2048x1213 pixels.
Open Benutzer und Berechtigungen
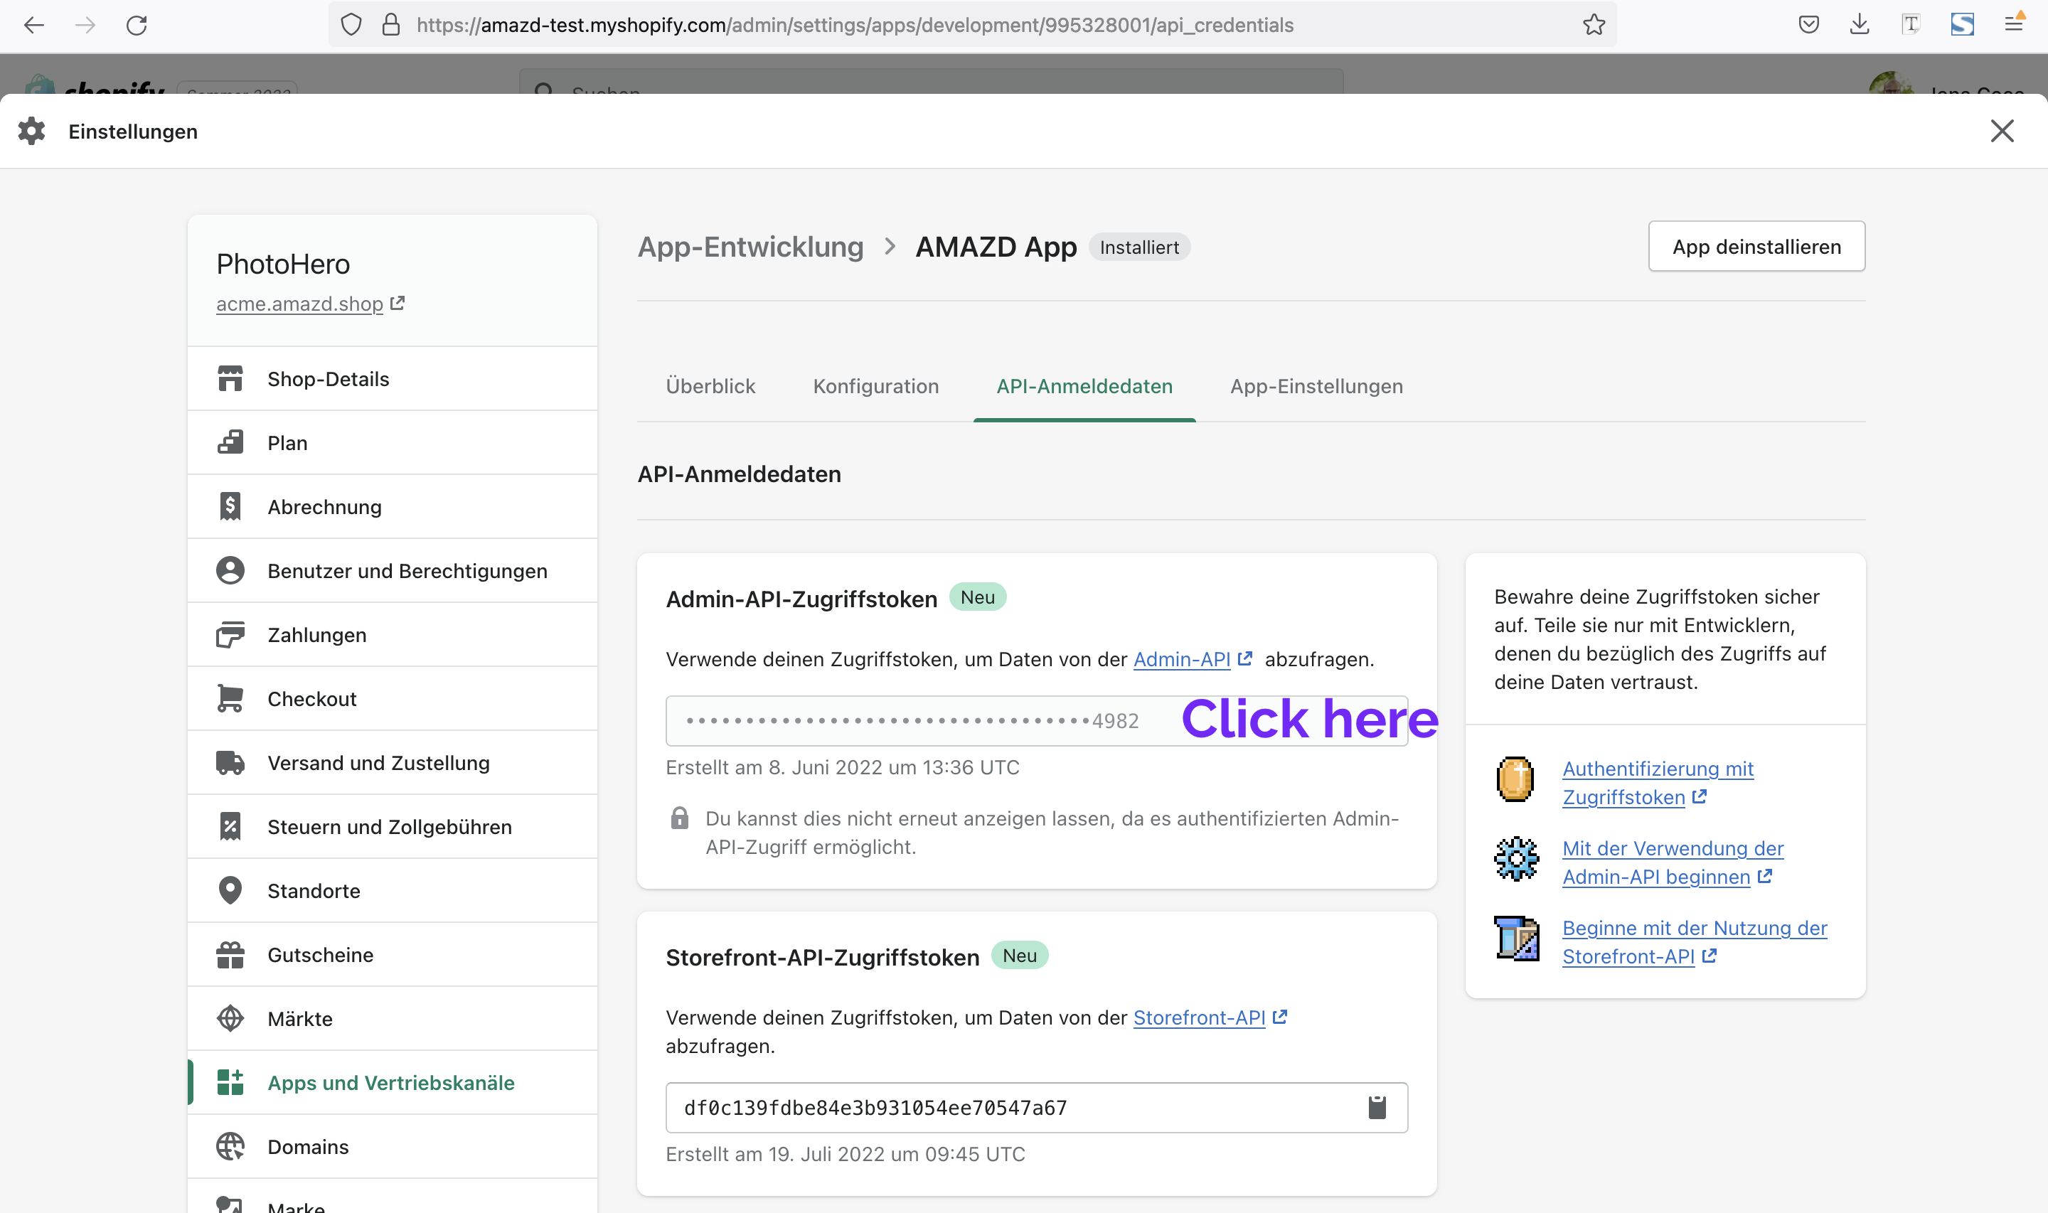pyautogui.click(x=393, y=570)
